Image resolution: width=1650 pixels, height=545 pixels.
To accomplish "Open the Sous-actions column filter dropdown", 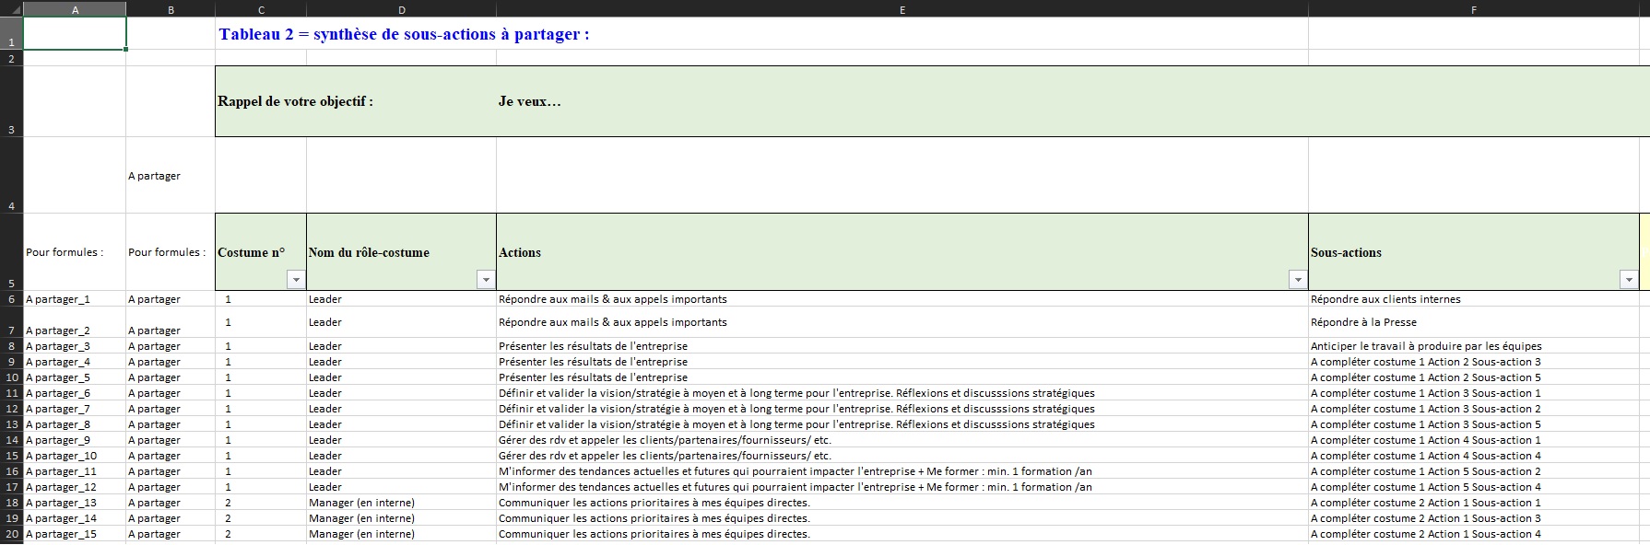I will click(x=1629, y=279).
